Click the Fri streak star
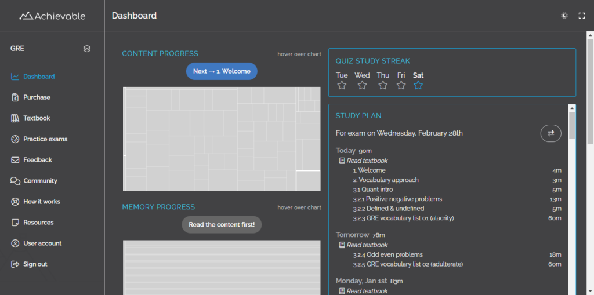594x295 pixels. 401,85
